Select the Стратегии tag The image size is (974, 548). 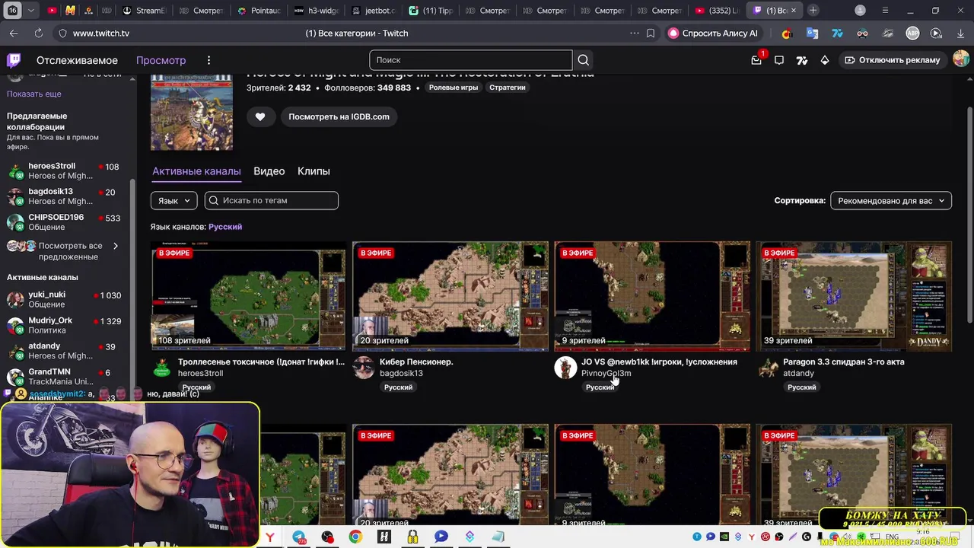tap(508, 88)
